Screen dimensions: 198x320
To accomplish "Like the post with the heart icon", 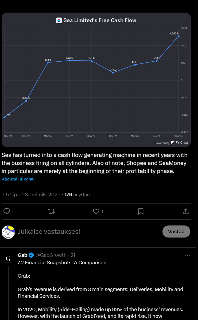I will 96,211.
